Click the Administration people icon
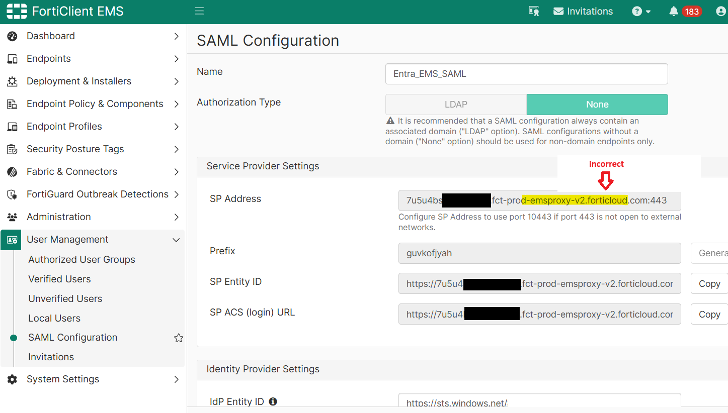This screenshot has width=728, height=413. pyautogui.click(x=12, y=217)
